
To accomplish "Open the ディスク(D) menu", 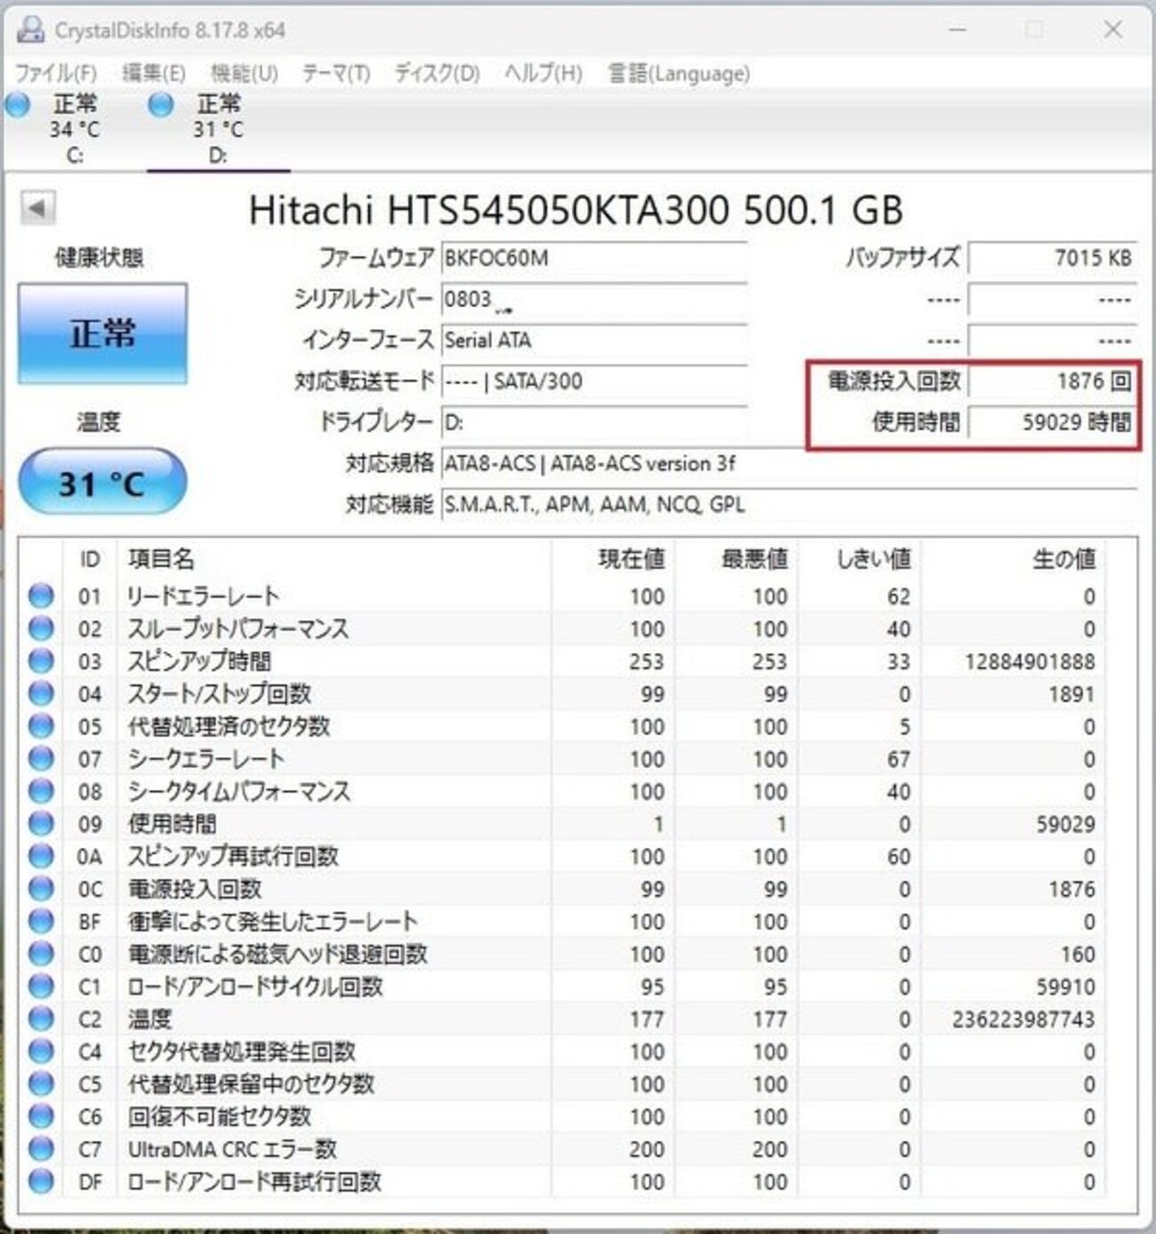I will pos(438,73).
